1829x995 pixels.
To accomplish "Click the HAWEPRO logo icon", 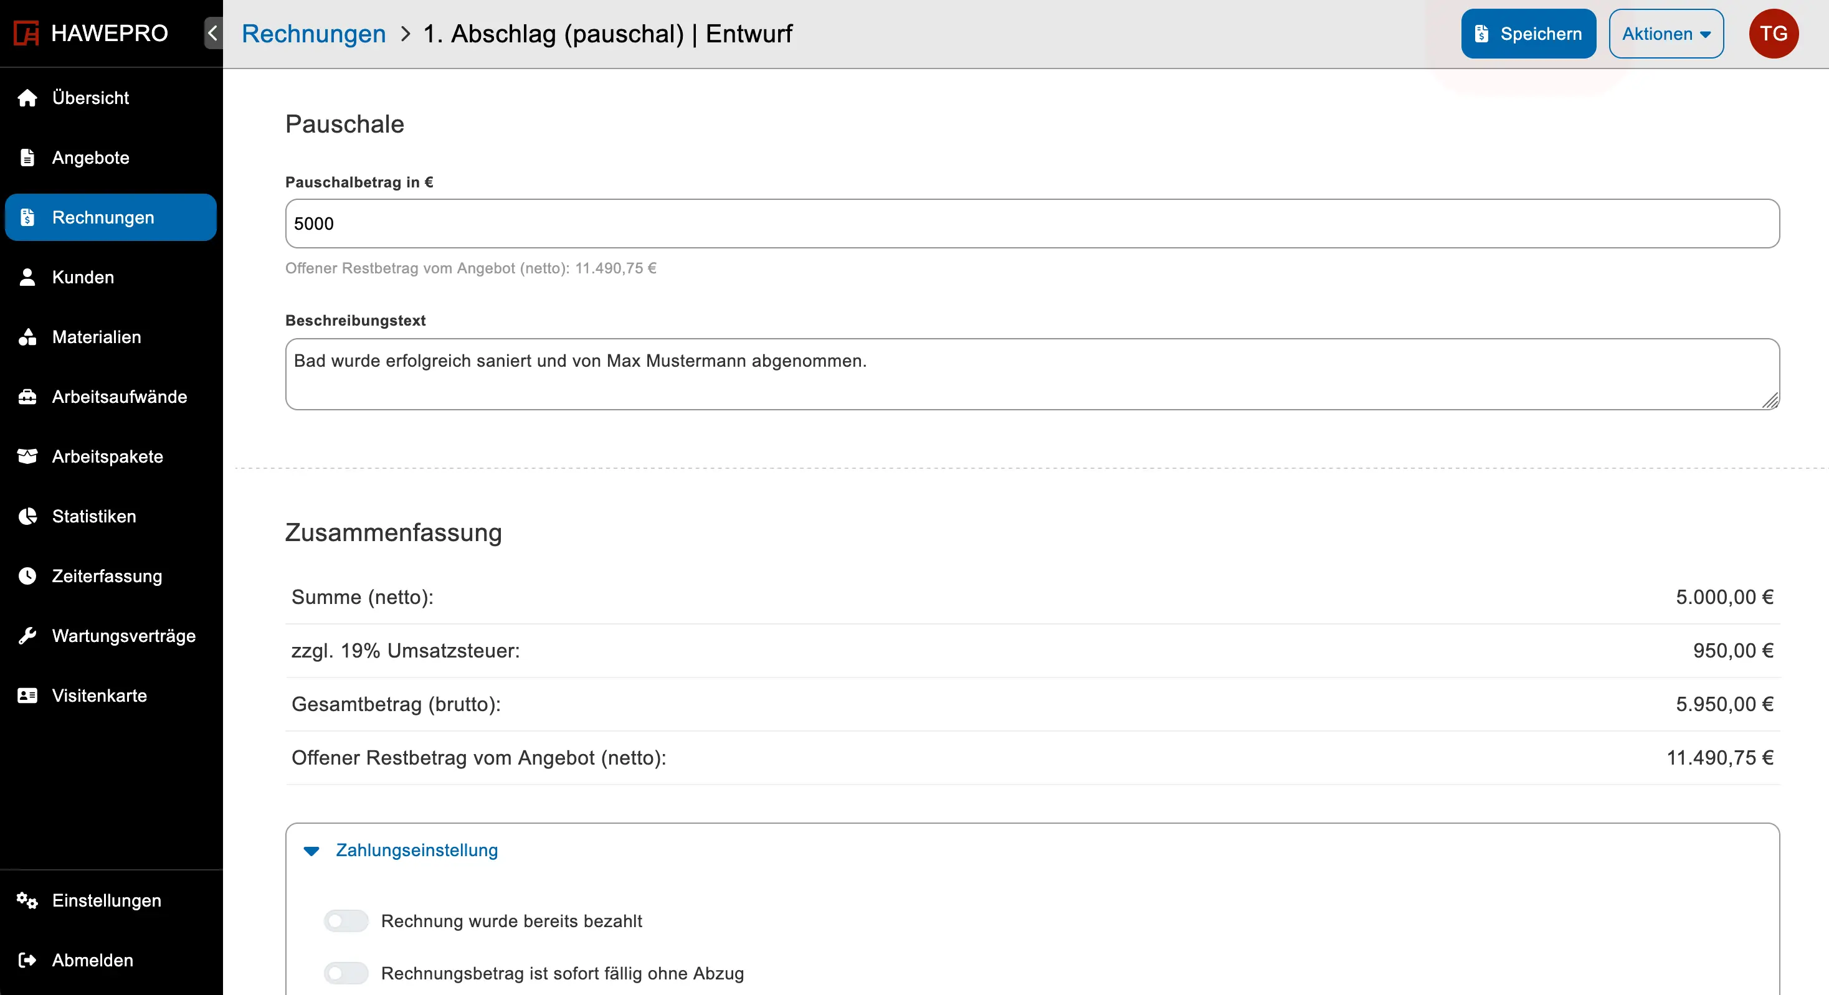I will [26, 34].
